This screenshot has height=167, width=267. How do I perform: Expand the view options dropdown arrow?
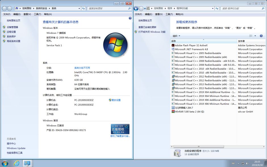pyautogui.click(x=255, y=36)
